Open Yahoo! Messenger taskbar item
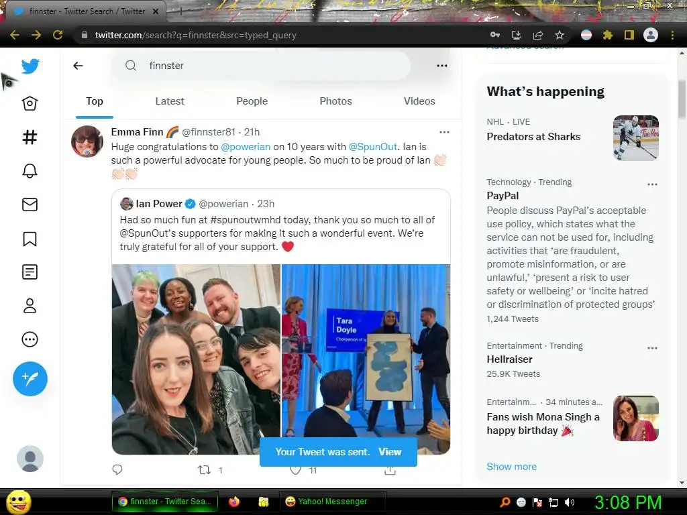The image size is (687, 515). pos(331,502)
